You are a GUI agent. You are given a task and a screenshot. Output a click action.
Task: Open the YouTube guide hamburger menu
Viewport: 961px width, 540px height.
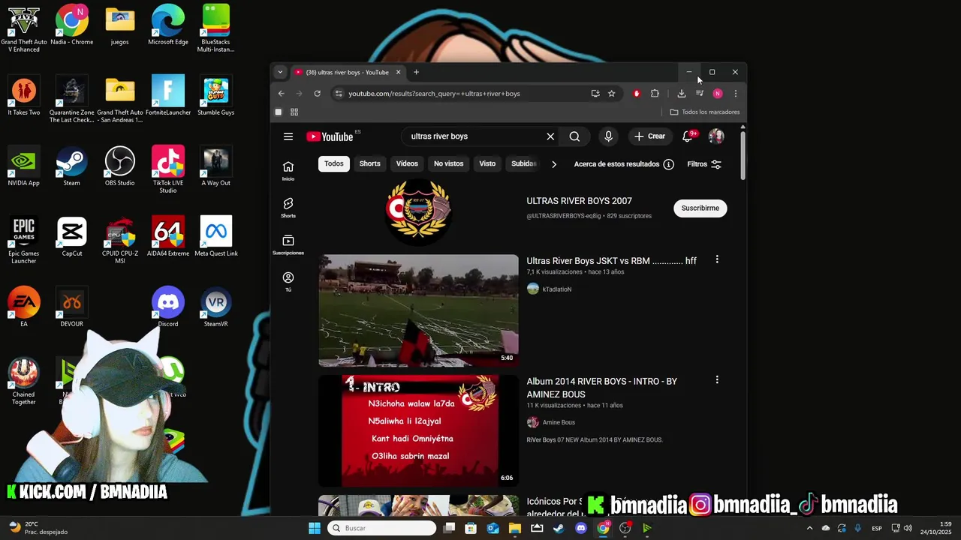pos(288,136)
